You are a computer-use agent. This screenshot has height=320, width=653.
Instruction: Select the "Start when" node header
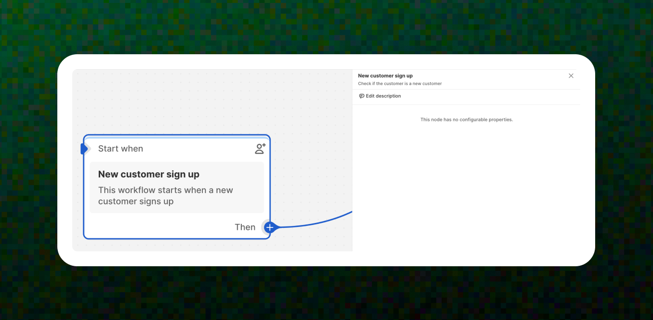(x=121, y=148)
